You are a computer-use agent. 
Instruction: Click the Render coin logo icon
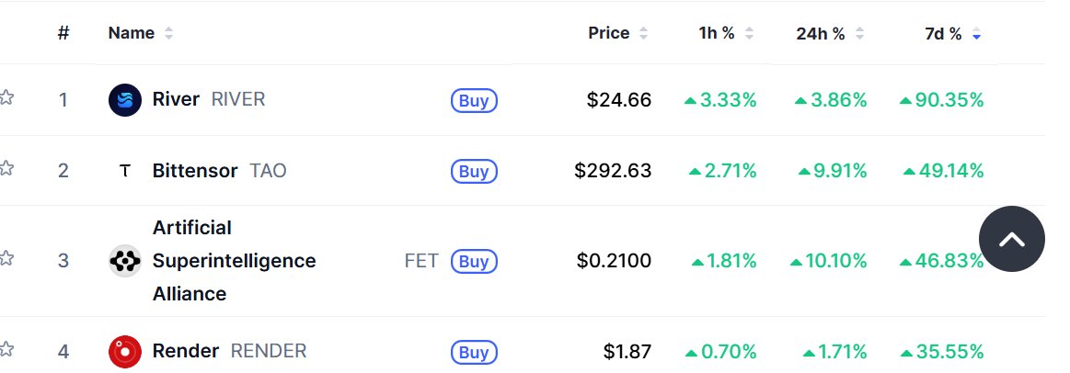pyautogui.click(x=124, y=351)
